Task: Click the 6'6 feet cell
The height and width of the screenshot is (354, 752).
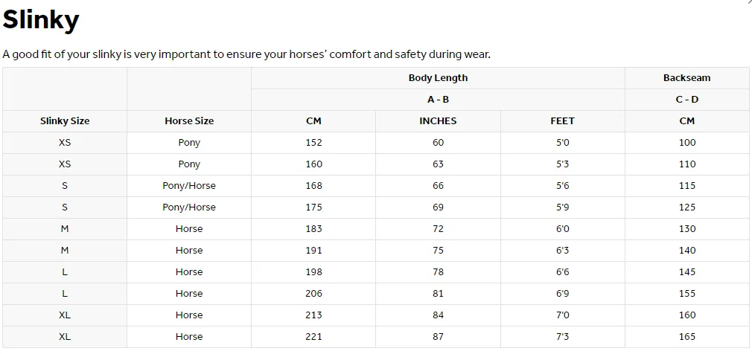Action: (x=563, y=272)
